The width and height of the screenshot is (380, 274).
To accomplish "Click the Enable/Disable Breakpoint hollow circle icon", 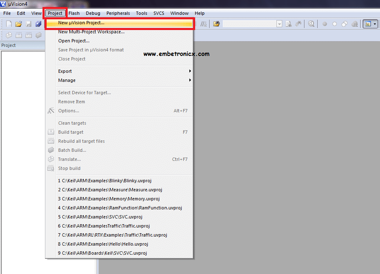I will [335, 24].
